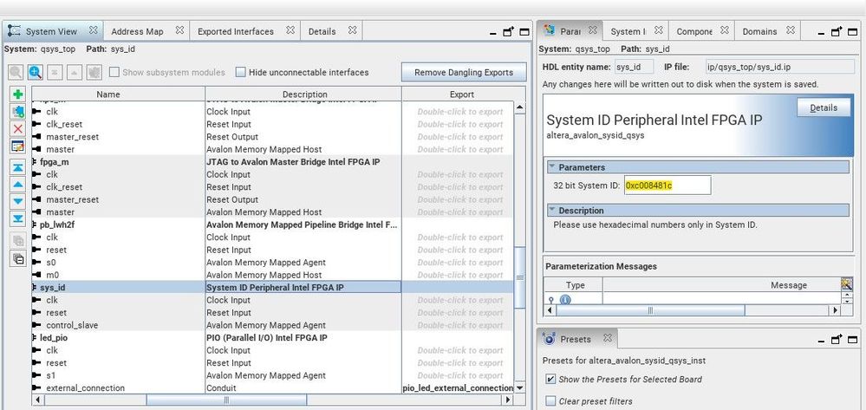Click the edit parameters icon below the red X
Viewport: 866px width, 410px height.
tap(18, 146)
